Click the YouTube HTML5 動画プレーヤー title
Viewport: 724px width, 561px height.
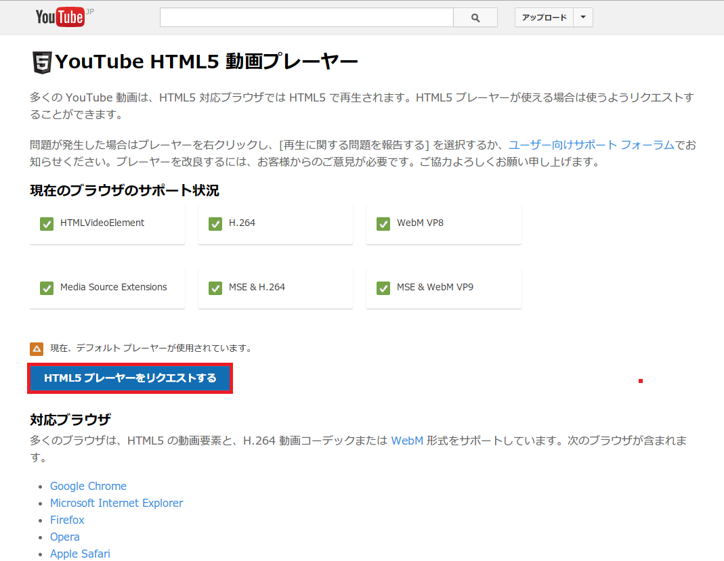click(207, 62)
